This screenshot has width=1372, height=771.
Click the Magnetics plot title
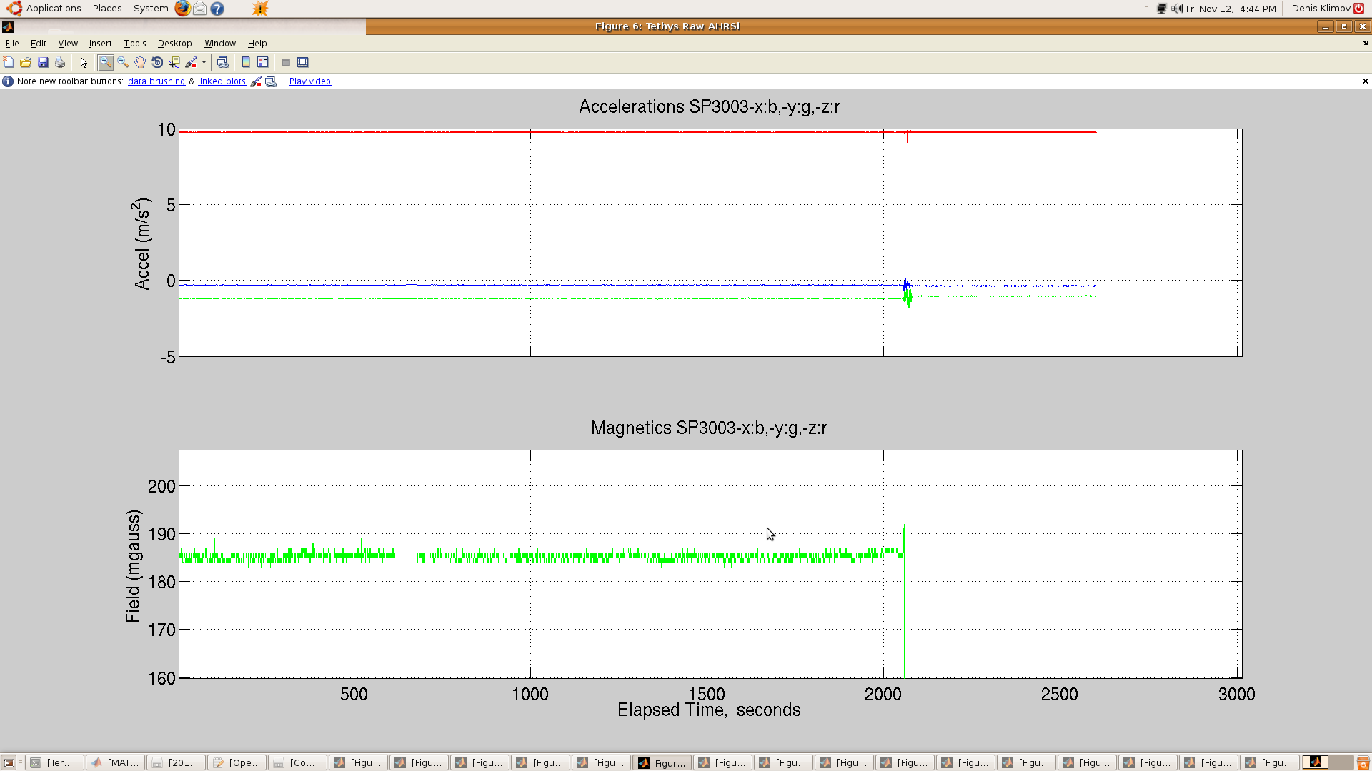point(709,428)
